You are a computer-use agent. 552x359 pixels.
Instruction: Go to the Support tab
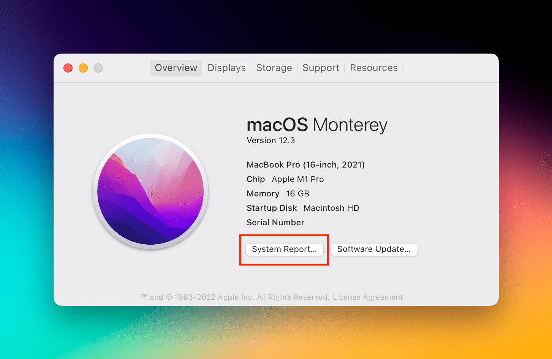[321, 68]
